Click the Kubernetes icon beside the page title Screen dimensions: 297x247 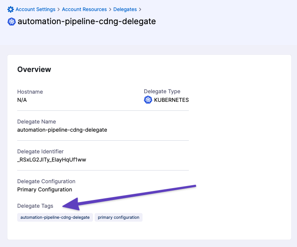(x=11, y=22)
